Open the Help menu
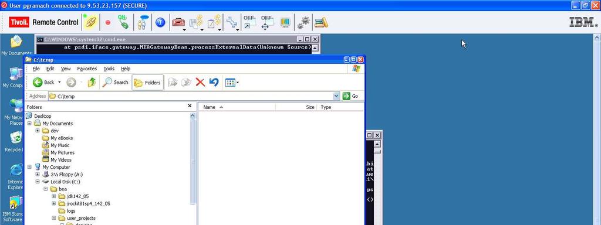 [x=126, y=69]
